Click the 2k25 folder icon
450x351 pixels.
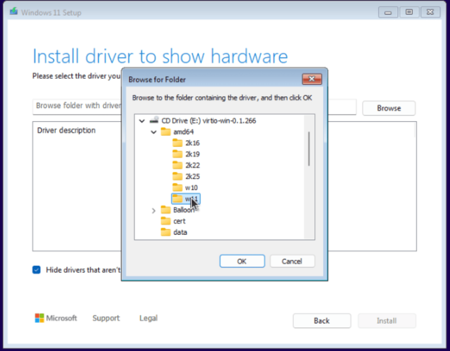pos(178,177)
